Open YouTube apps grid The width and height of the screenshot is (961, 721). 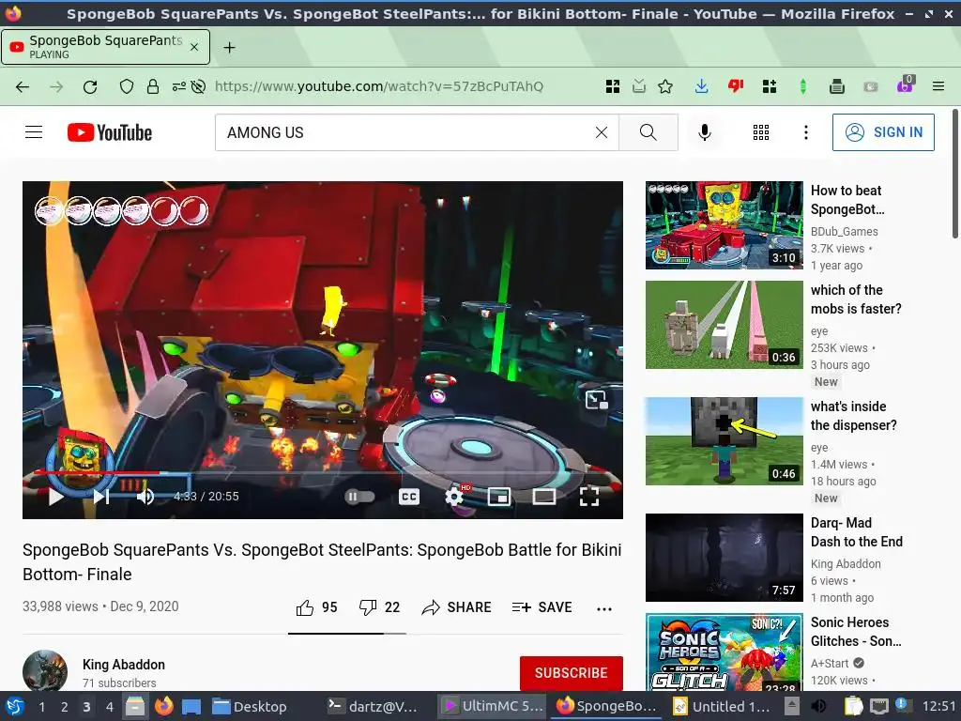pos(760,132)
